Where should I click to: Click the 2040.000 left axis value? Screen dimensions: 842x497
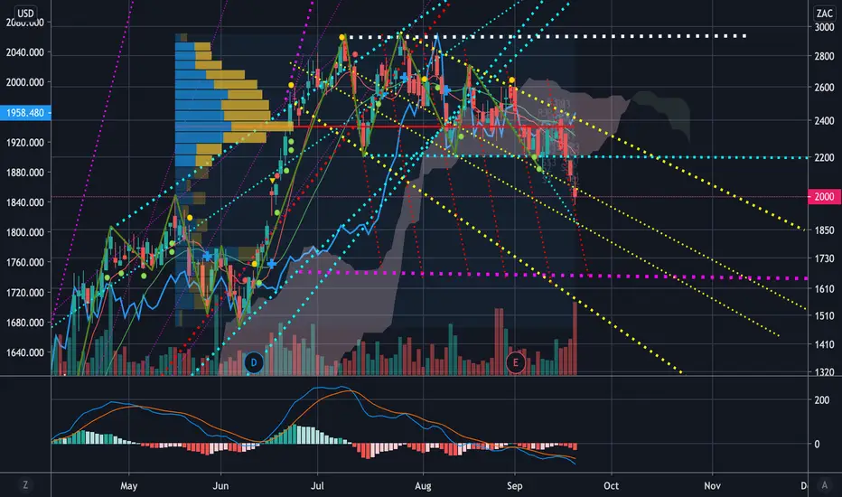24,52
